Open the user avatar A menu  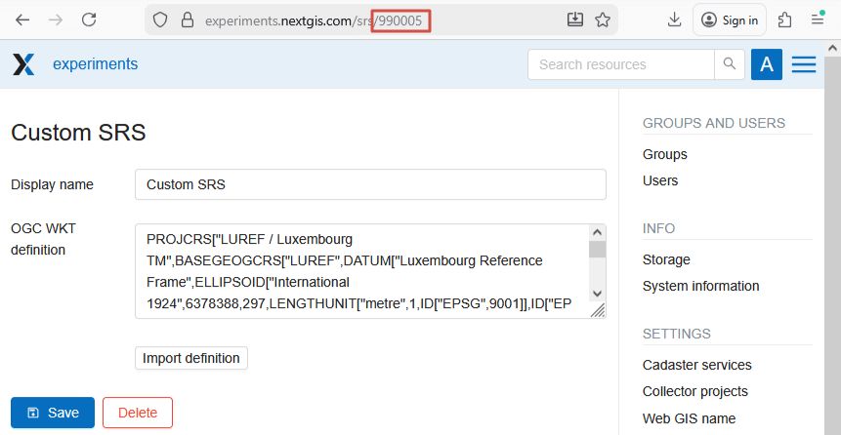pyautogui.click(x=767, y=64)
